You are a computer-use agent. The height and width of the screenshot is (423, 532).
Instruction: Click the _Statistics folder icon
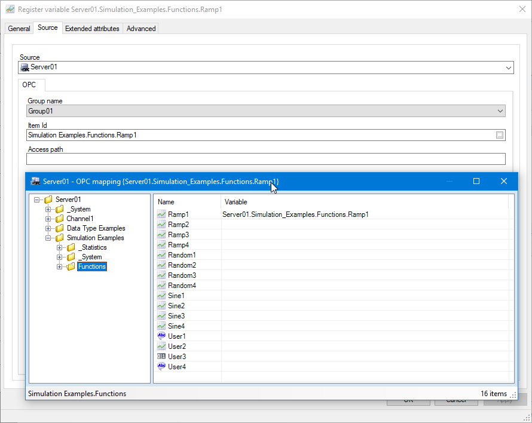pyautogui.click(x=70, y=247)
